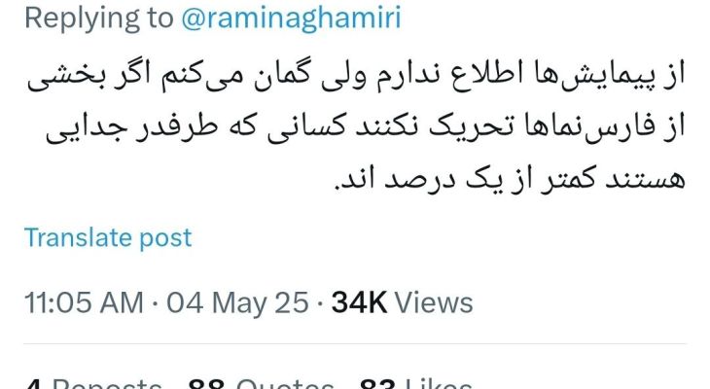Open the @raminaghamiri profile mention
The image size is (710, 389).
[291, 18]
